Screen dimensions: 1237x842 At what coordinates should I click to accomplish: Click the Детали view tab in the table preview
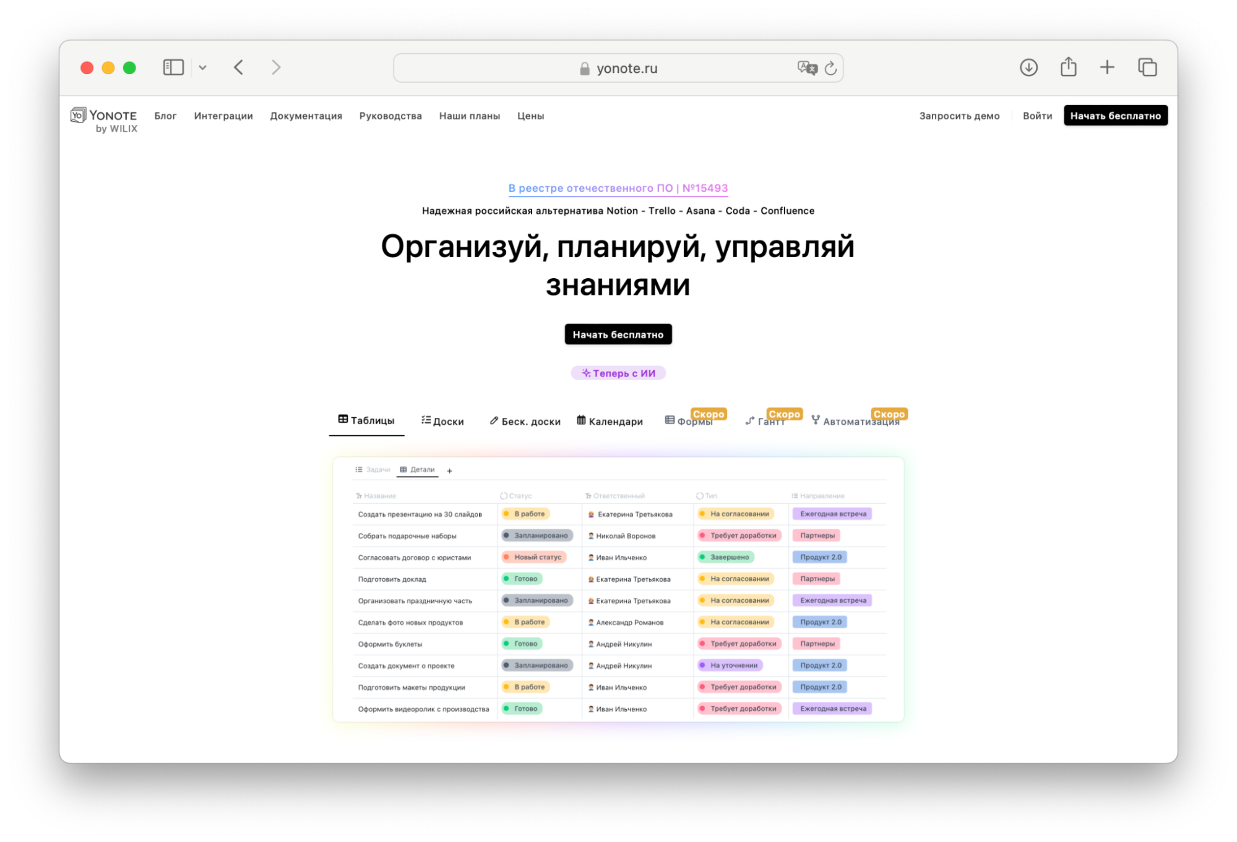pos(417,470)
